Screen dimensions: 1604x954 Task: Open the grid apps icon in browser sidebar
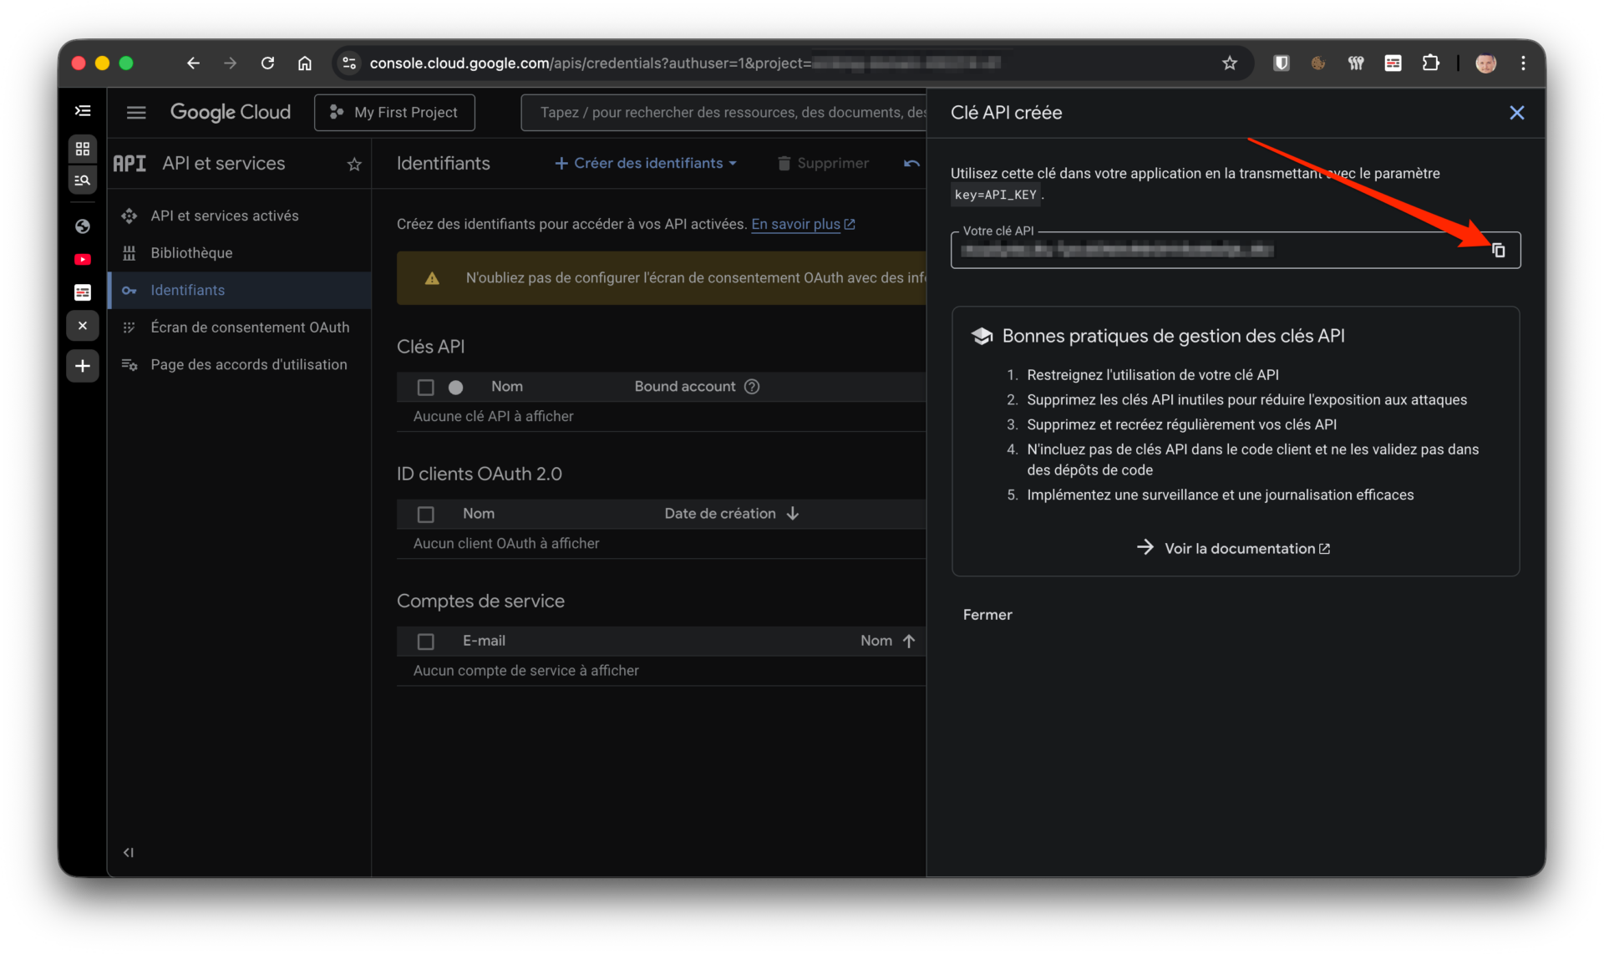[83, 149]
